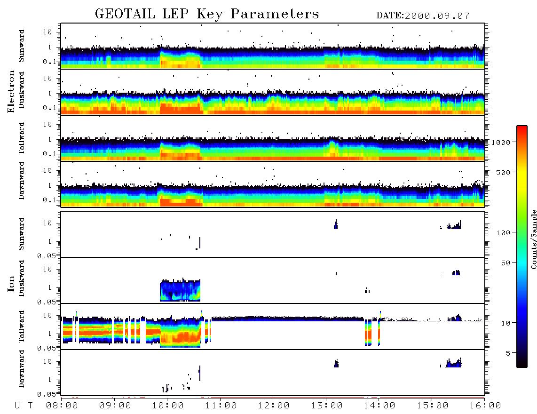This screenshot has height=414, width=537.
Task: Select the Ion Tailward panel label
Action: [22, 326]
